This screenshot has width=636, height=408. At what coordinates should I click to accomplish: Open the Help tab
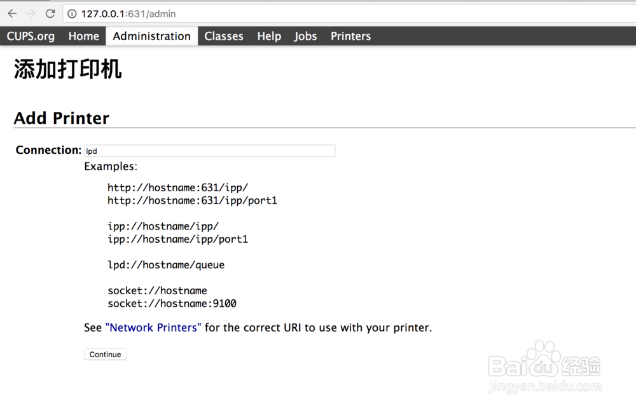[269, 36]
